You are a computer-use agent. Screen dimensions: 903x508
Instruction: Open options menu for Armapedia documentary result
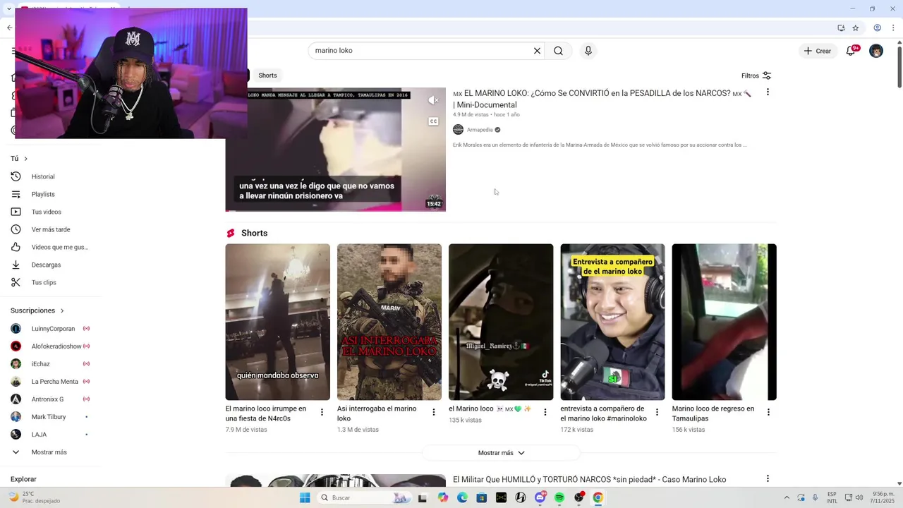(x=768, y=92)
